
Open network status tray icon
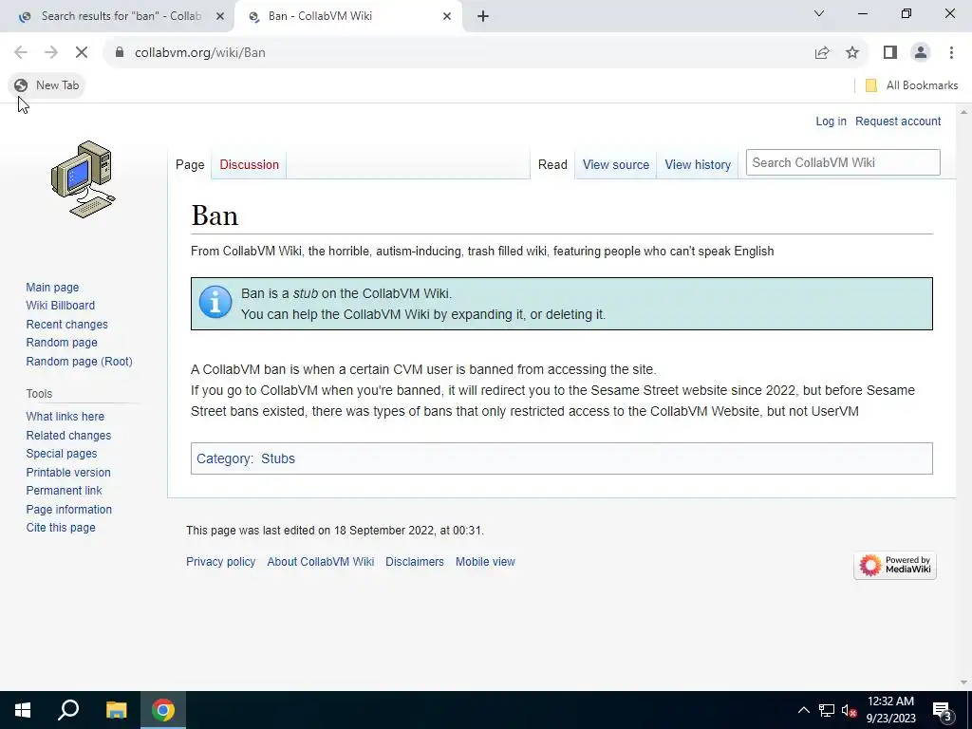coord(827,710)
